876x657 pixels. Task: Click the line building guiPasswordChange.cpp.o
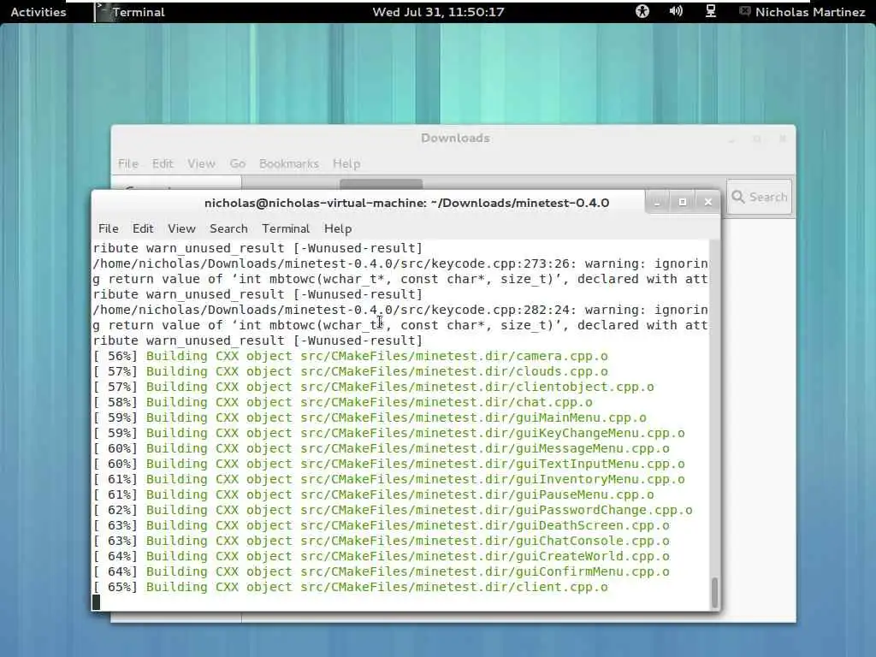[x=393, y=510]
